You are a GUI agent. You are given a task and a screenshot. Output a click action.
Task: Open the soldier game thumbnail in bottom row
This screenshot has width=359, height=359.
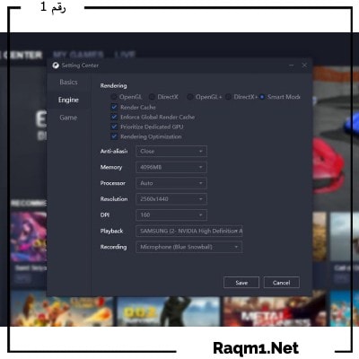point(169,311)
